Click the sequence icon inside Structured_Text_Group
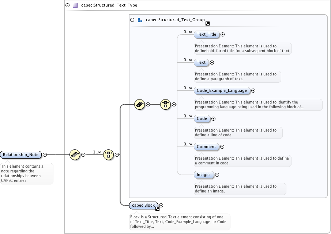The height and width of the screenshot is (234, 331). 139,104
